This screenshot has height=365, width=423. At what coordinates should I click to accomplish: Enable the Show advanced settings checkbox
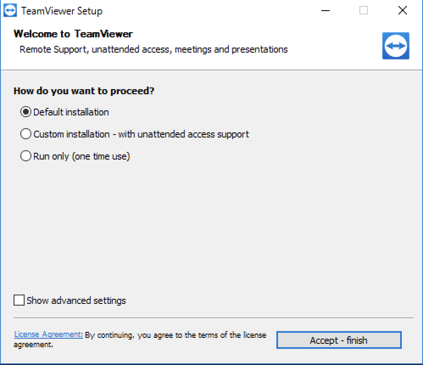19,300
